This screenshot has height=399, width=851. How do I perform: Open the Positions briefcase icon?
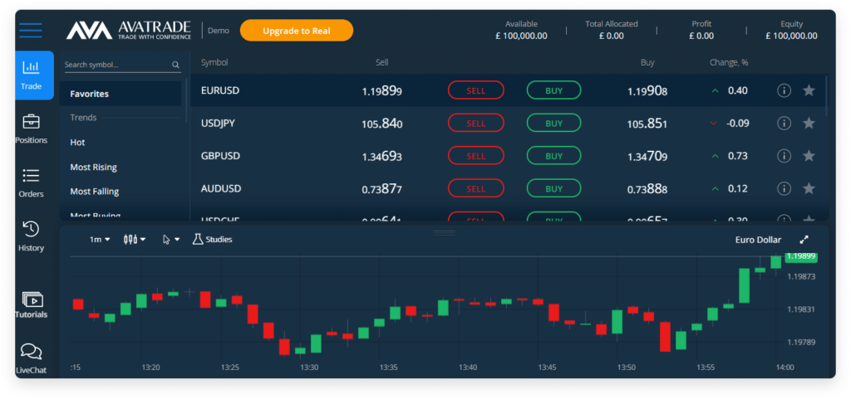pyautogui.click(x=31, y=122)
